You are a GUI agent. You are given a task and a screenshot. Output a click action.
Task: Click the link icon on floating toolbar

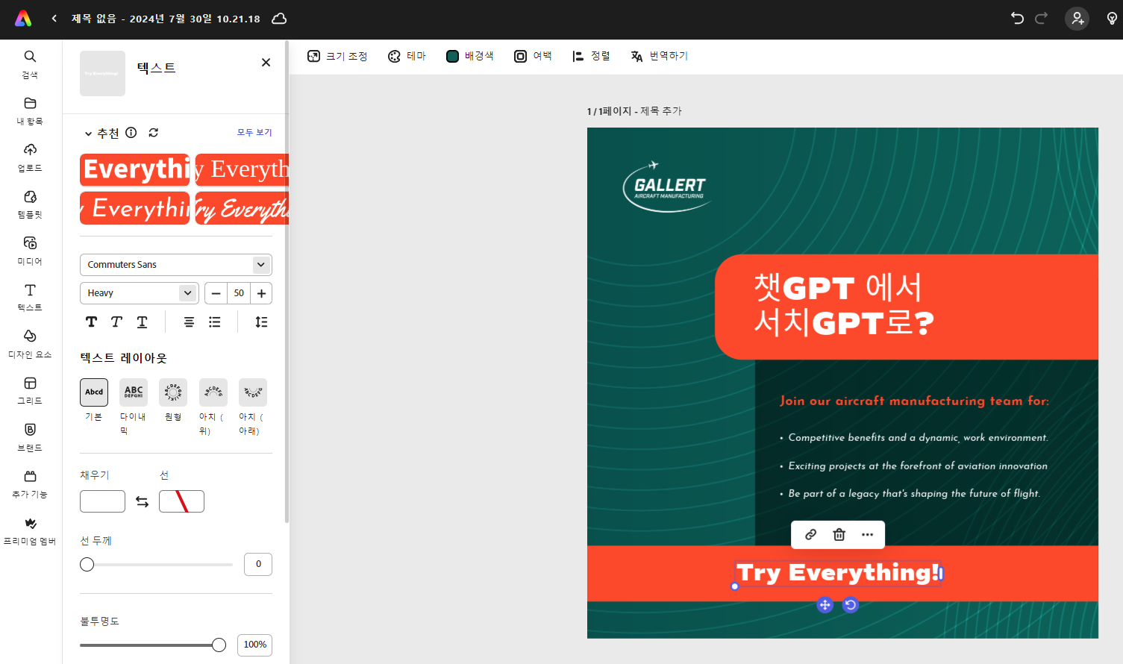(x=810, y=534)
